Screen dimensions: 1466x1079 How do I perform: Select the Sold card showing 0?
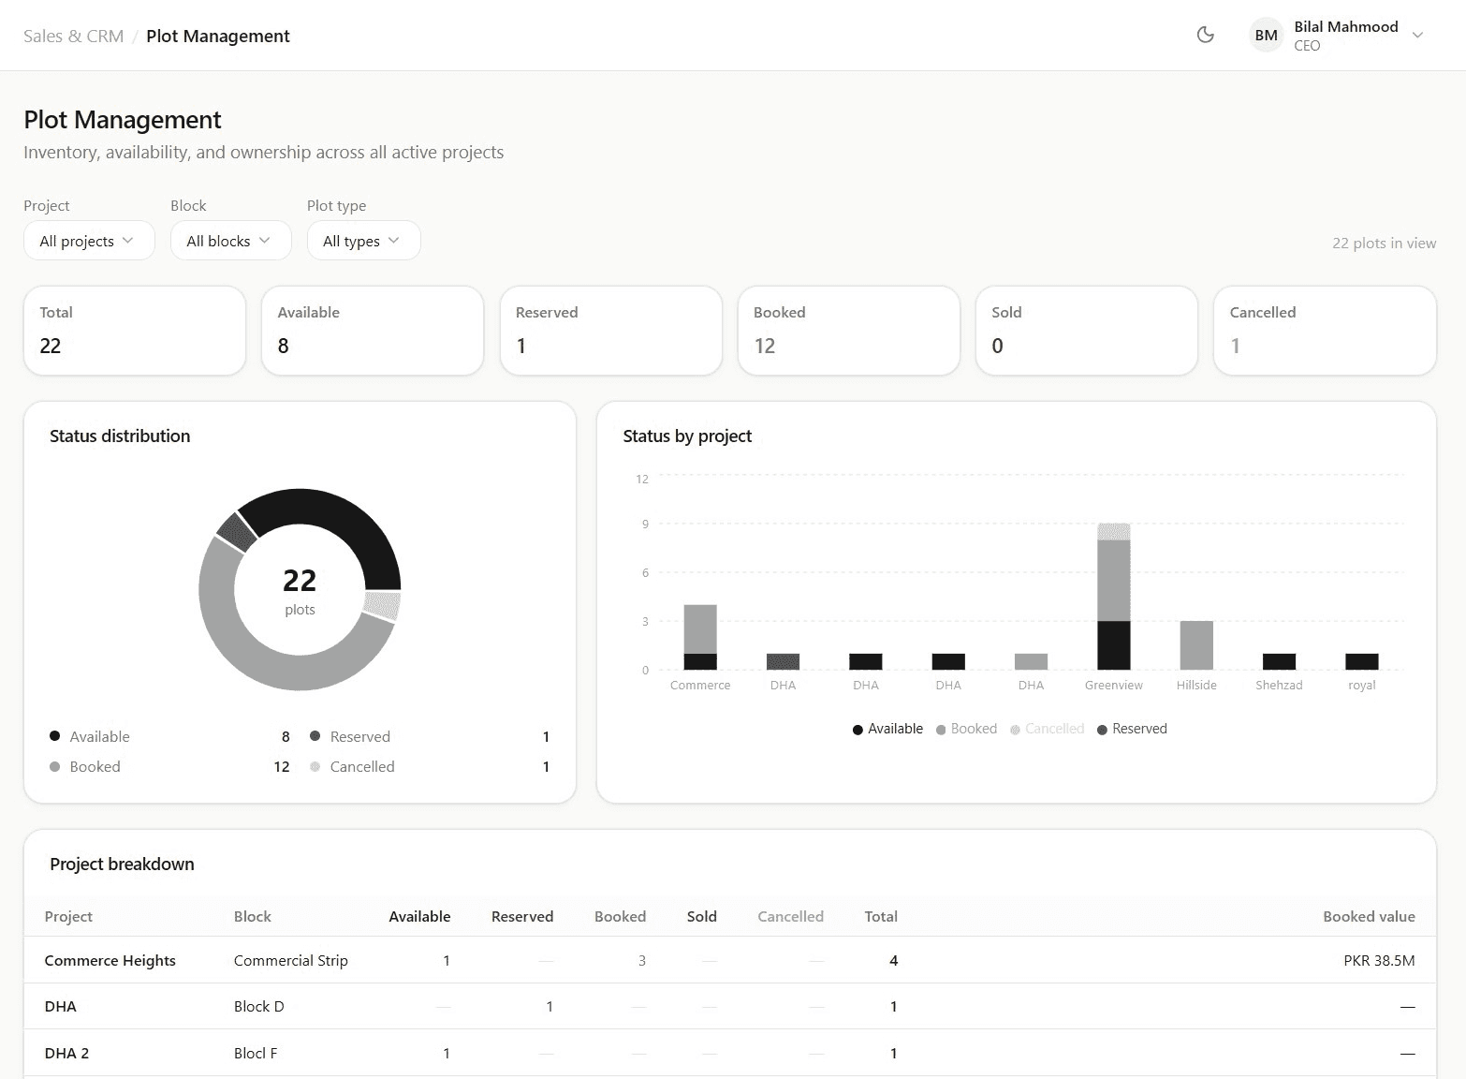tap(1087, 331)
